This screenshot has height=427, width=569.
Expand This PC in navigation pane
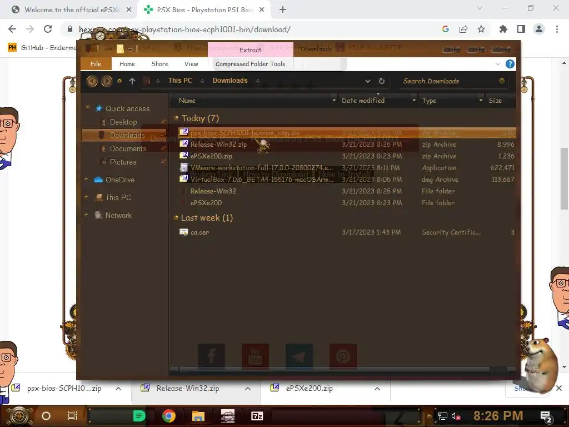coord(86,197)
